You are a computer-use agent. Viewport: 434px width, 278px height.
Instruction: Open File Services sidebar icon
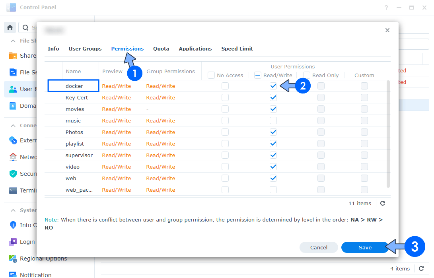pos(13,72)
